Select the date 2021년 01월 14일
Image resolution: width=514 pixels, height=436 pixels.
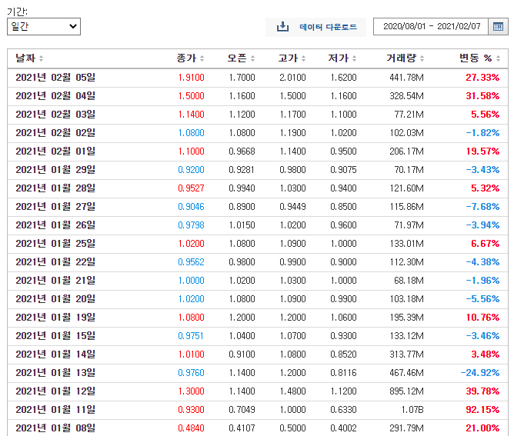(55, 354)
